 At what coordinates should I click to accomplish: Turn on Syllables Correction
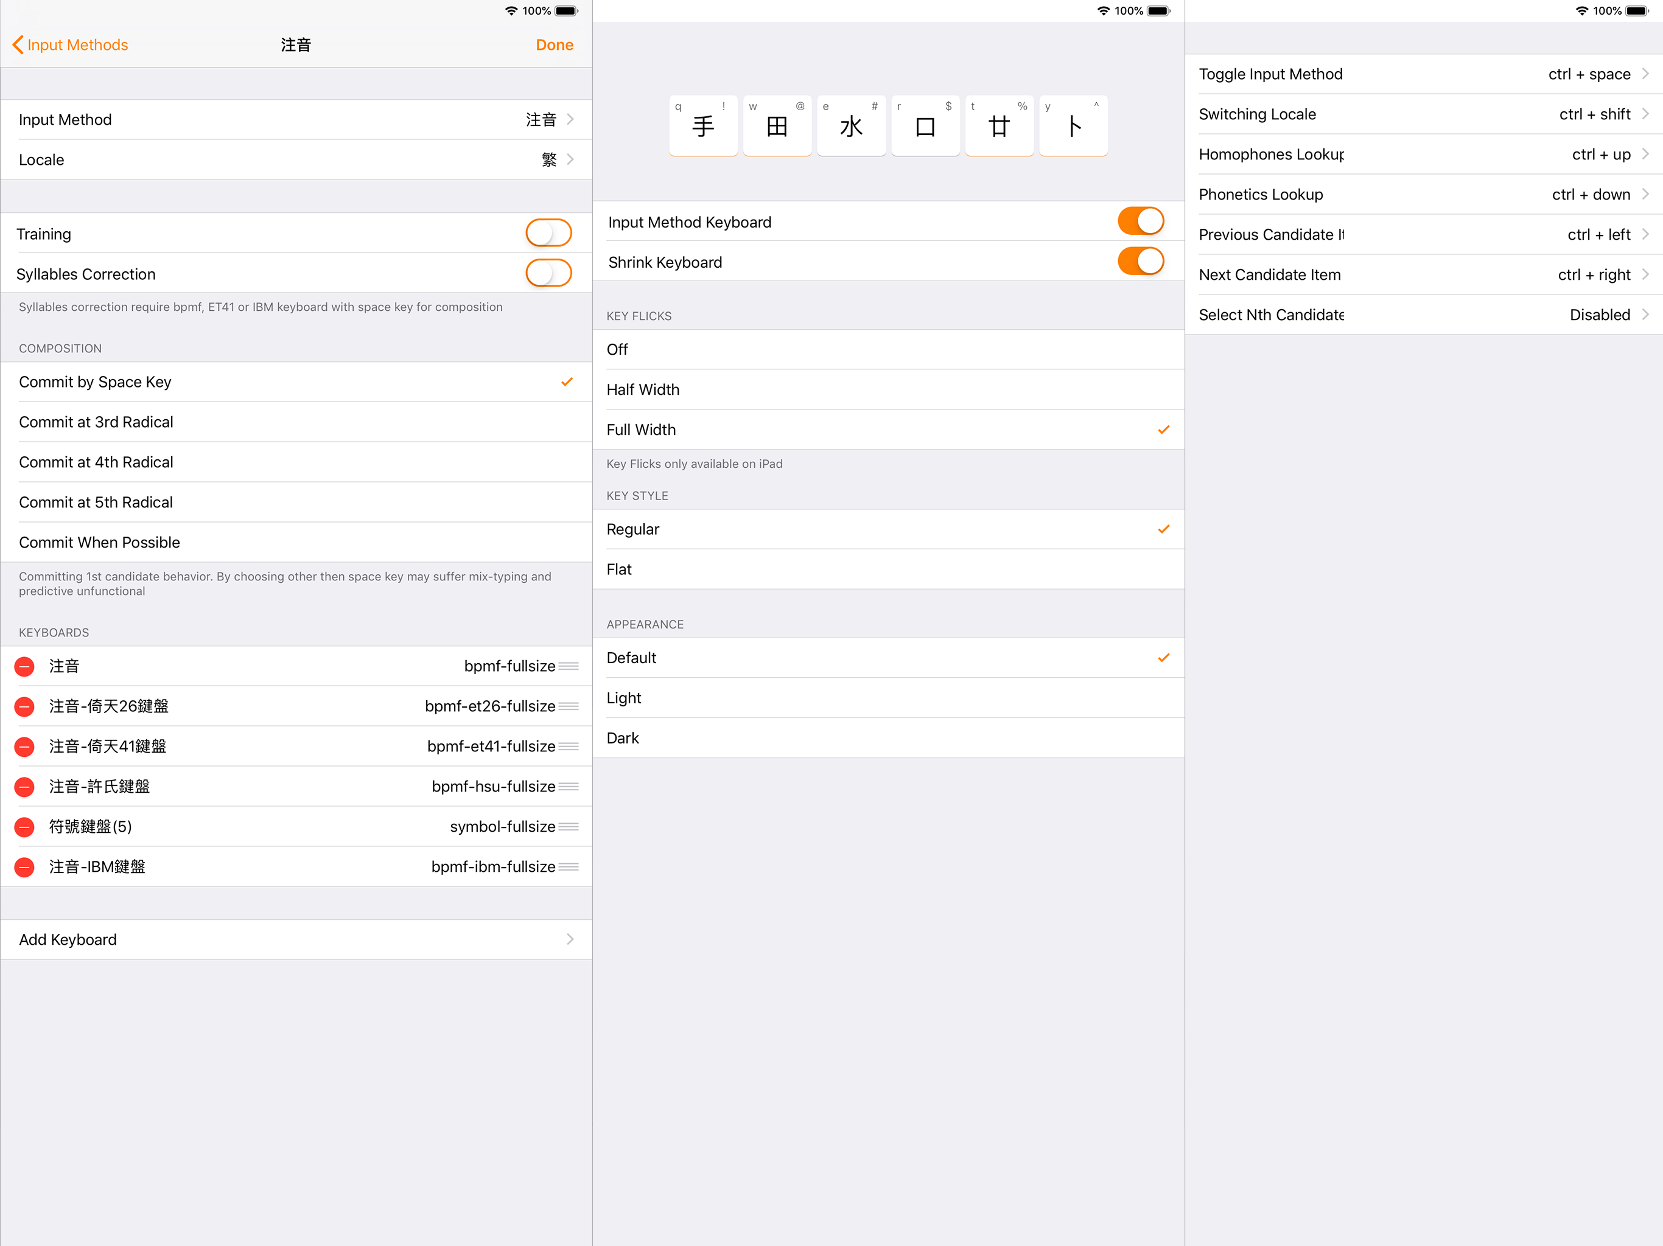(x=549, y=273)
